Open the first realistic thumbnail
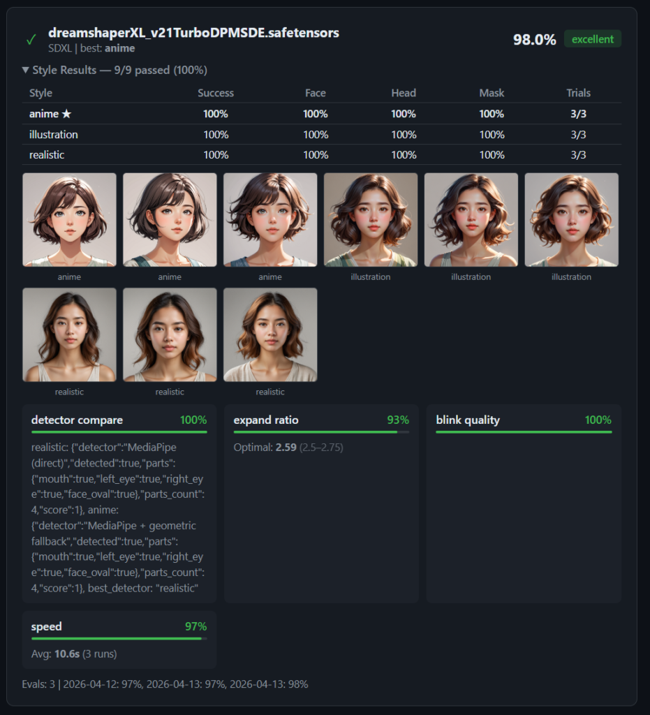The image size is (650, 715). pyautogui.click(x=69, y=334)
